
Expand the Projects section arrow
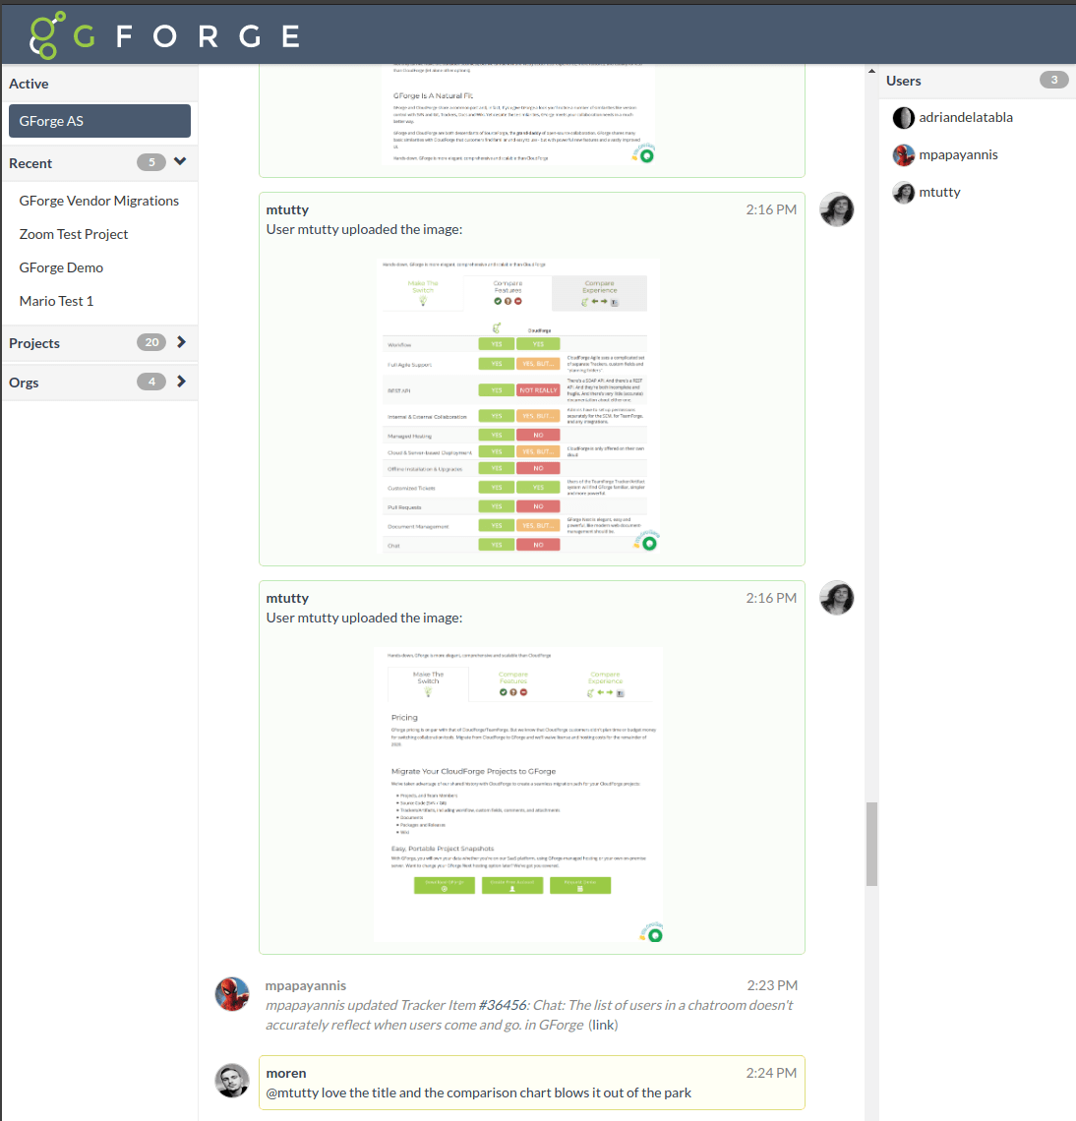pyautogui.click(x=181, y=342)
